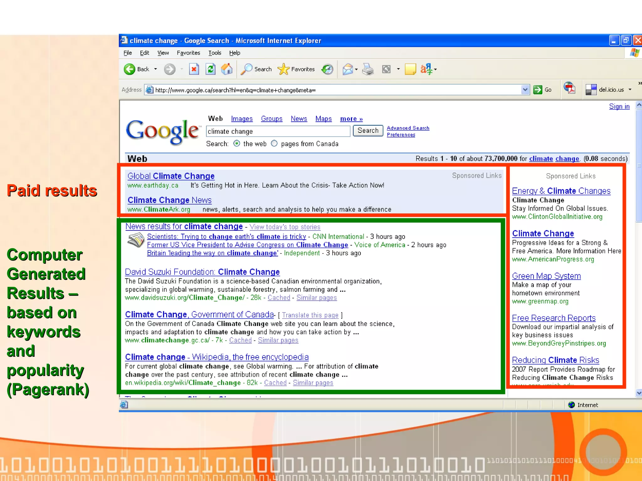Open the Global Climate Change sponsored link
Viewport: 642px width, 481px height.
171,176
